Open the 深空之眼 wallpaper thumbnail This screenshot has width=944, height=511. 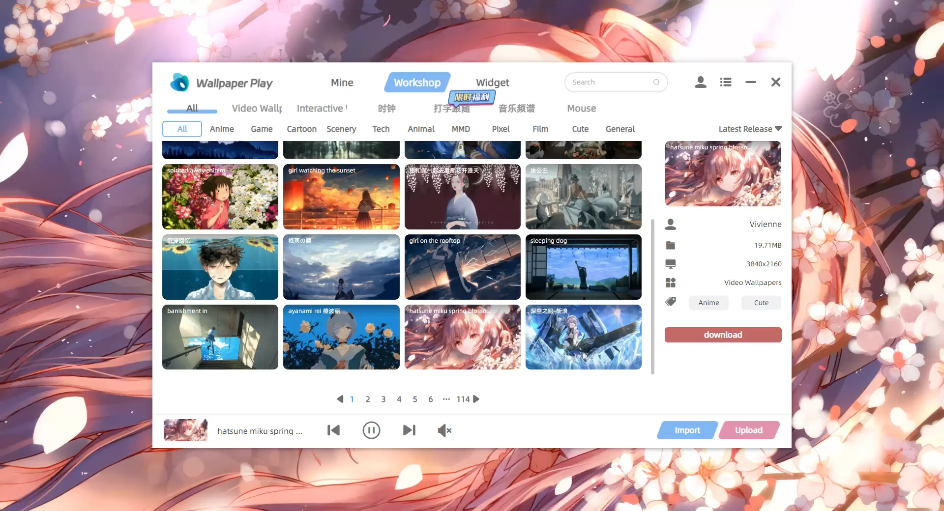point(584,337)
